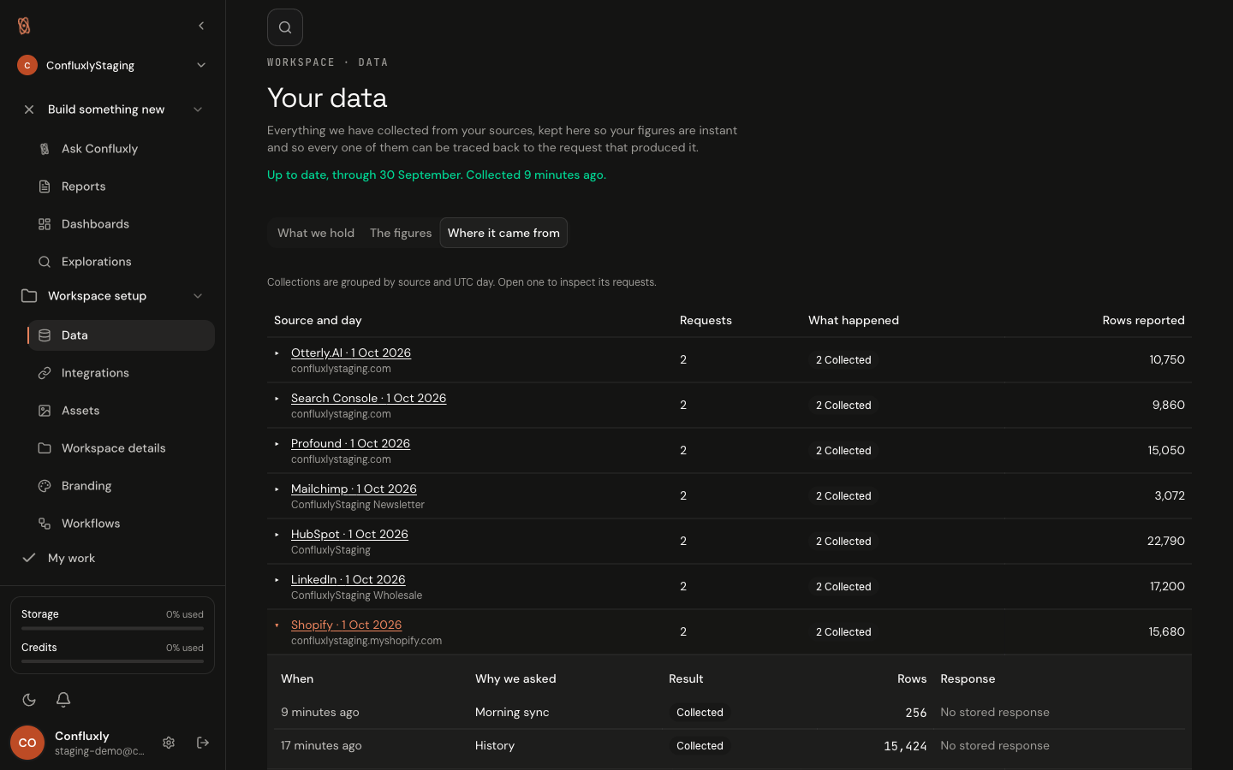Screen dimensions: 1233x770
Task: Open the Workflows page
Action: (x=121, y=524)
